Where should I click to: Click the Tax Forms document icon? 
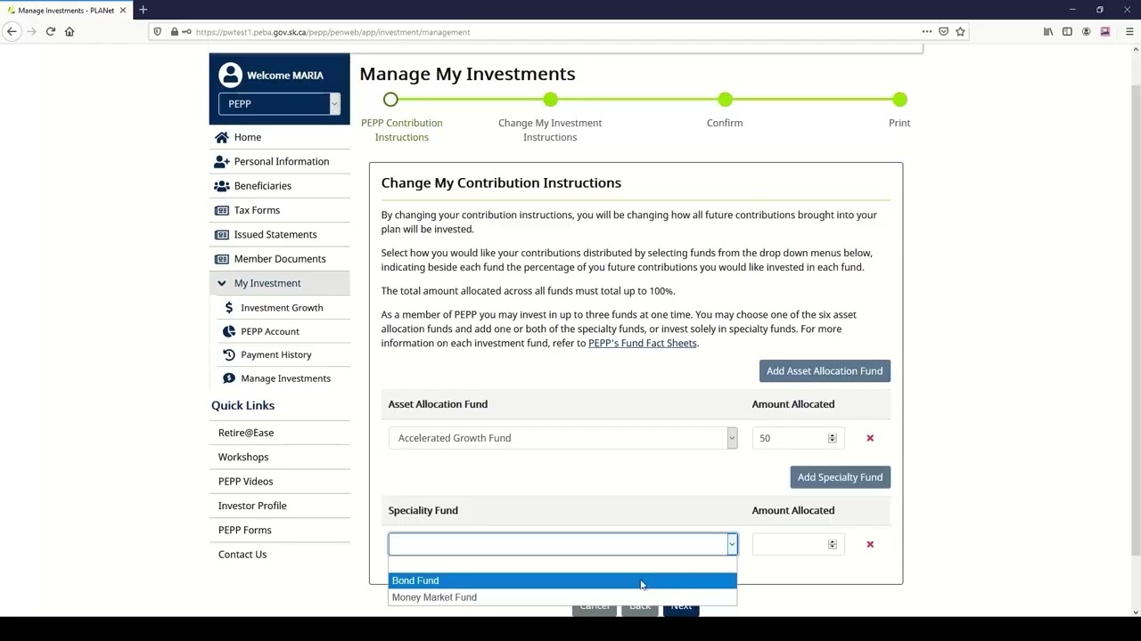pos(222,210)
